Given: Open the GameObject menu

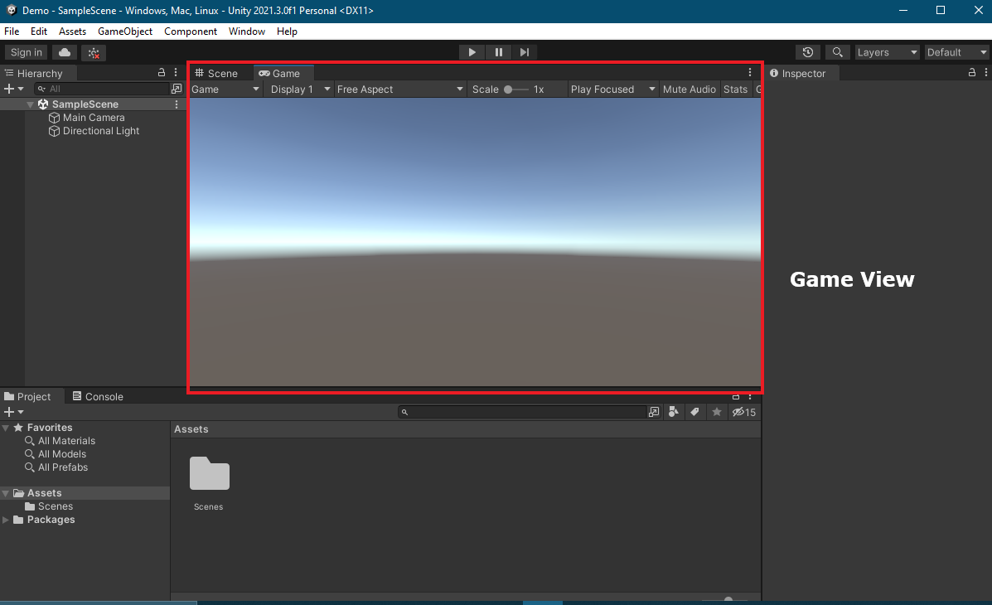Looking at the screenshot, I should tap(124, 31).
